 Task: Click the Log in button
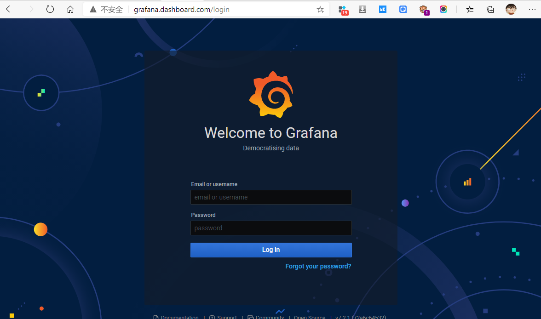click(x=271, y=250)
